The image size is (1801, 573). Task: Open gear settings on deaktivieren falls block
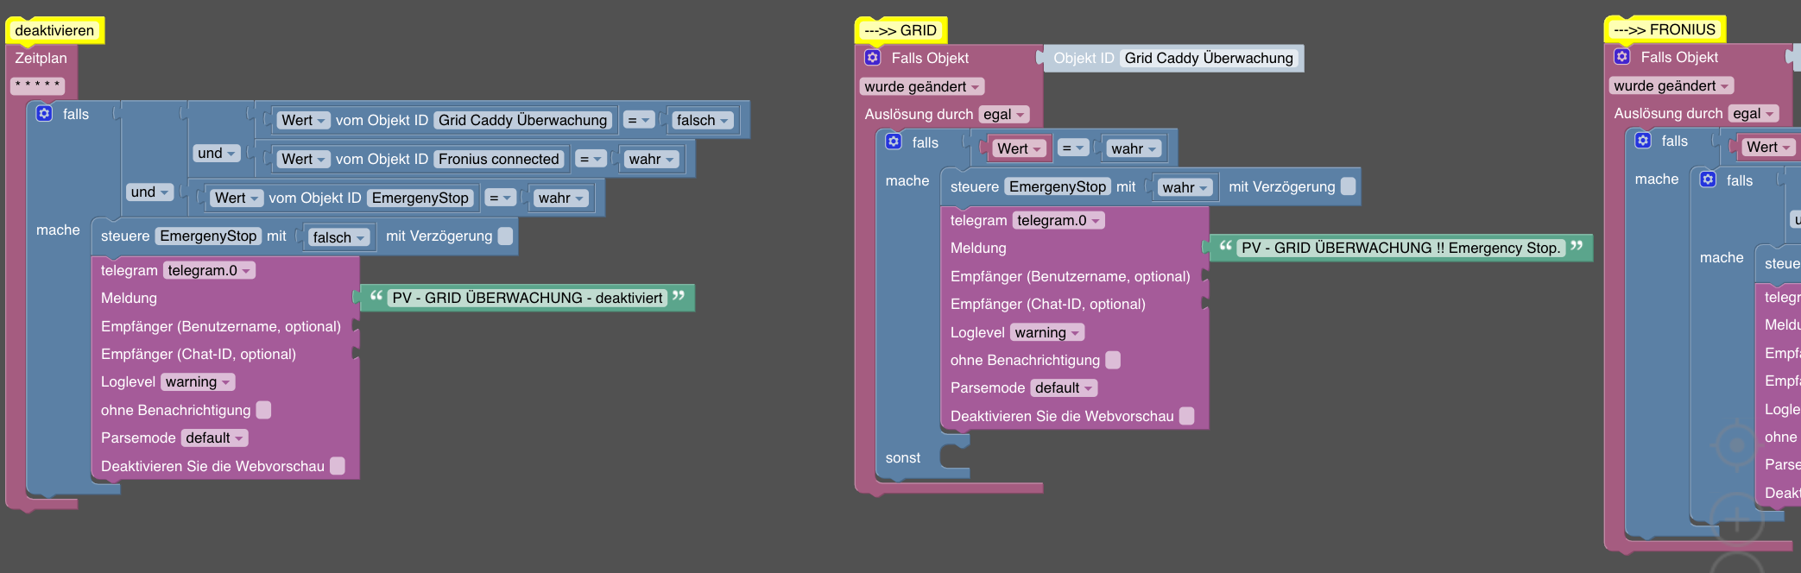pos(44,113)
